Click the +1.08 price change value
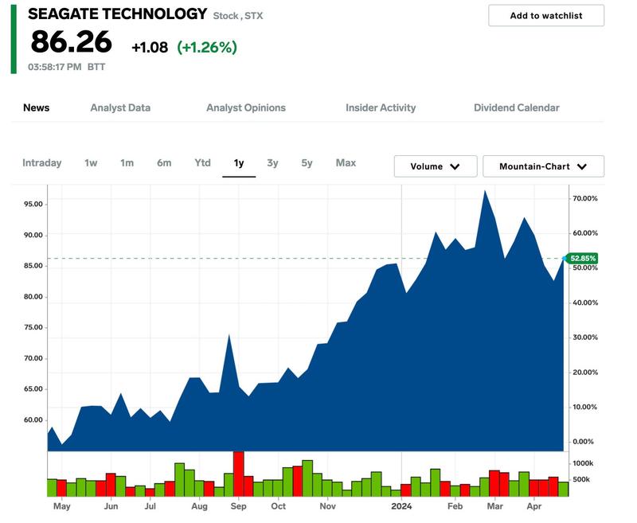 (150, 48)
